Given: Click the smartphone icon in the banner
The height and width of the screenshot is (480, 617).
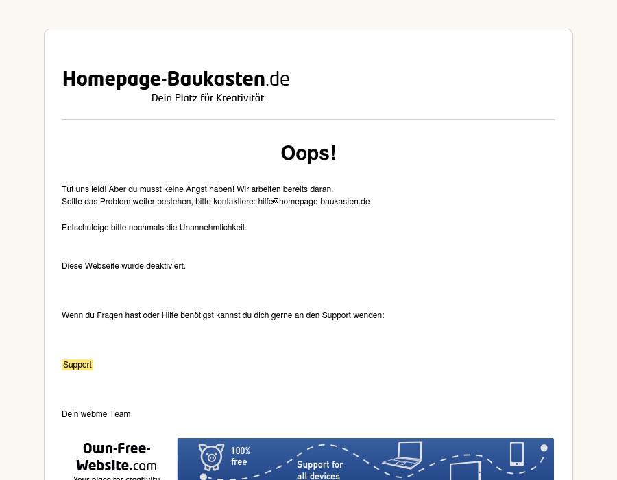Looking at the screenshot, I should (x=516, y=454).
